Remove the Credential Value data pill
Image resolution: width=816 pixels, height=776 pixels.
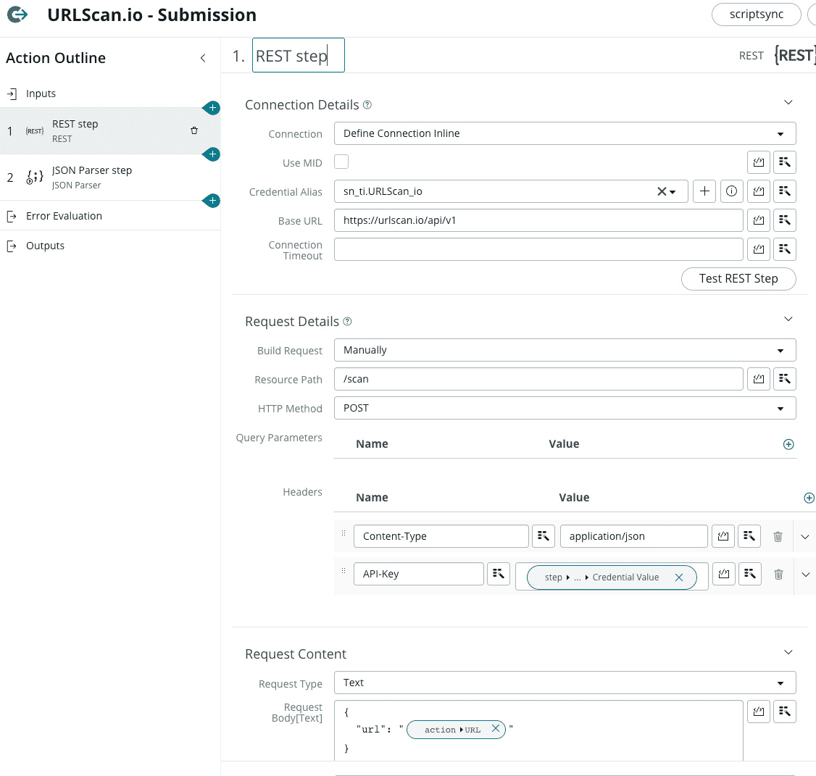[x=679, y=577]
